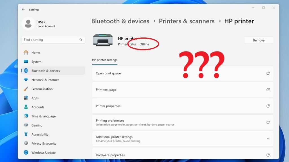Click the Windows Update refresh icon
This screenshot has width=289, height=162.
point(26,152)
